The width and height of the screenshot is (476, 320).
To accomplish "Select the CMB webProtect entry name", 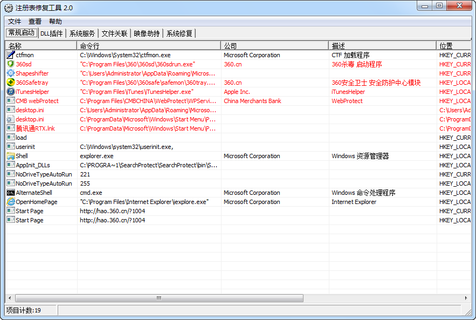I will click(37, 101).
